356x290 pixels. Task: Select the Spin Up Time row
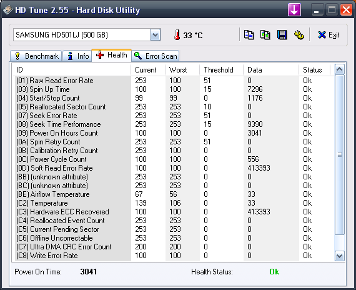(x=173, y=89)
